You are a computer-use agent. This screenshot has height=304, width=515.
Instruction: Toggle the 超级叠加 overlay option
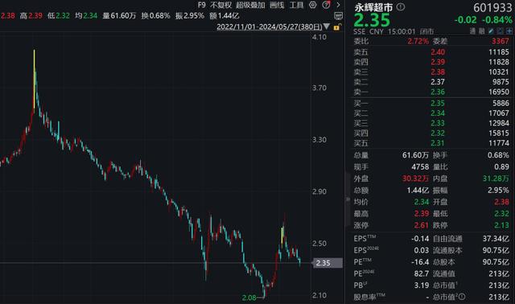[250, 5]
